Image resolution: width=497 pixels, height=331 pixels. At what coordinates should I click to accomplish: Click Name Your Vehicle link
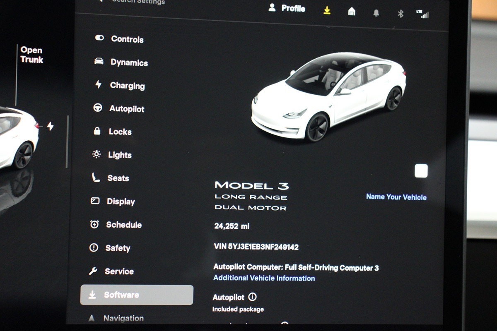396,197
